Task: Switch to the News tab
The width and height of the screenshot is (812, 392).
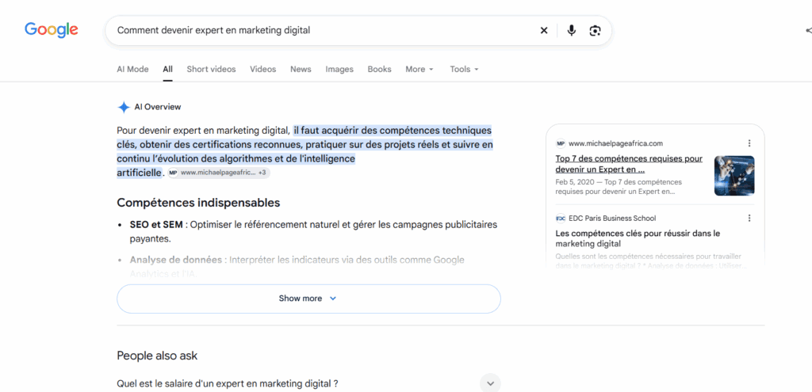Action: (x=301, y=69)
